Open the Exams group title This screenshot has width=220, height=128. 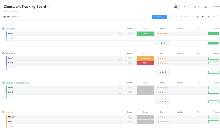tap(9, 112)
